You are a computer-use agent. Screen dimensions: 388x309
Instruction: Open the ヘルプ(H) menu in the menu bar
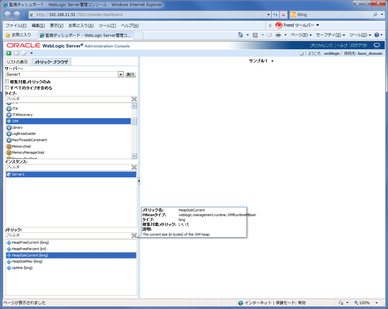coord(130,26)
